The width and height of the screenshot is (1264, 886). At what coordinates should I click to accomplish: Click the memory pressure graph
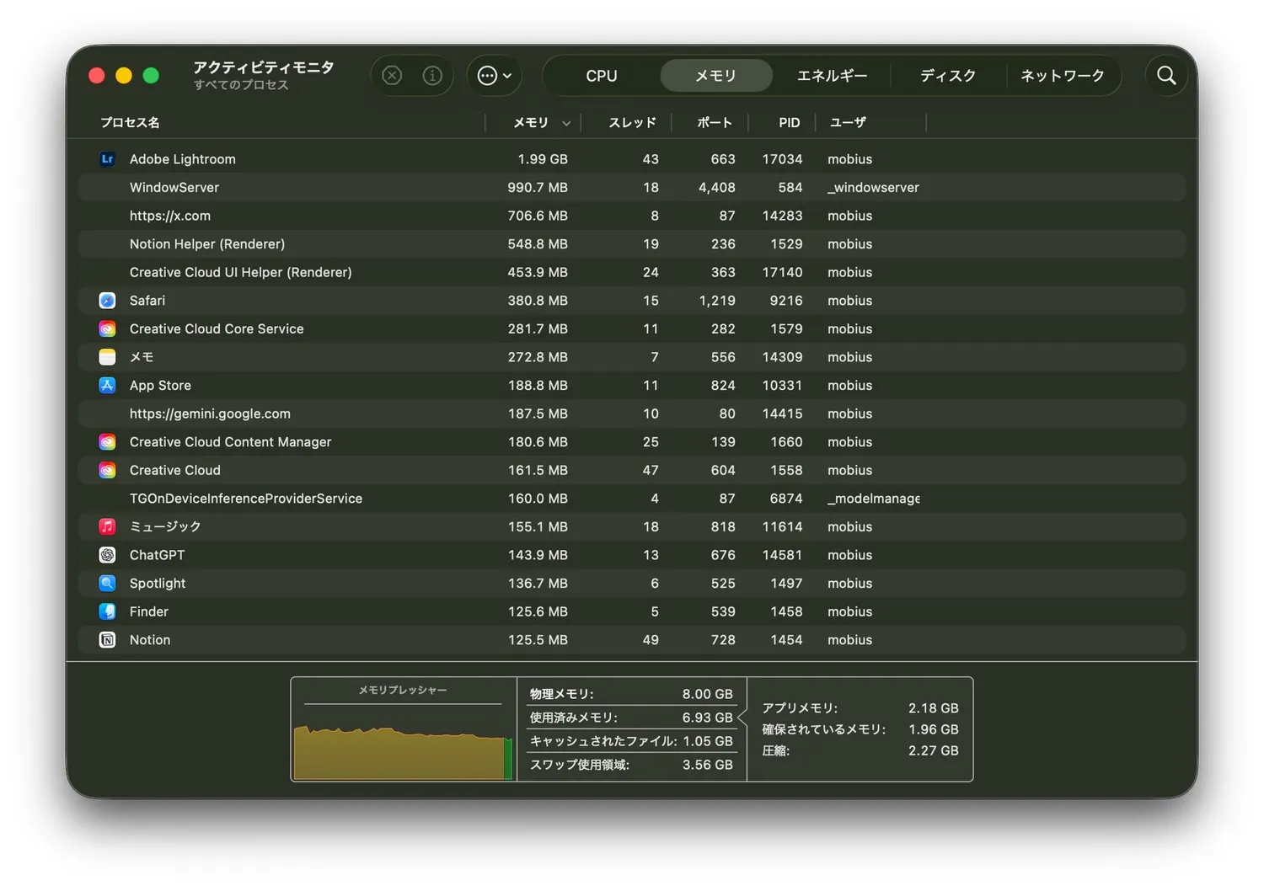403,741
